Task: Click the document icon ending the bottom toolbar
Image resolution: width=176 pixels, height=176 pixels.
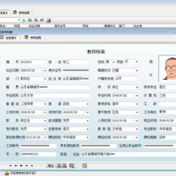Action: [x=85, y=166]
